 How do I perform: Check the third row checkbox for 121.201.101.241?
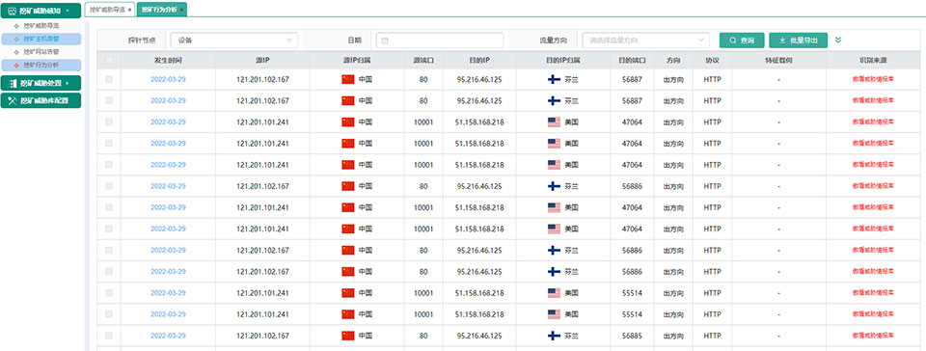click(x=109, y=122)
